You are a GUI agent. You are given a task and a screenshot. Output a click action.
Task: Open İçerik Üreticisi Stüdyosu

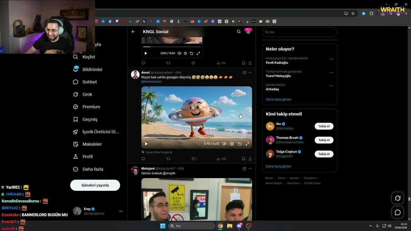pyautogui.click(x=96, y=132)
